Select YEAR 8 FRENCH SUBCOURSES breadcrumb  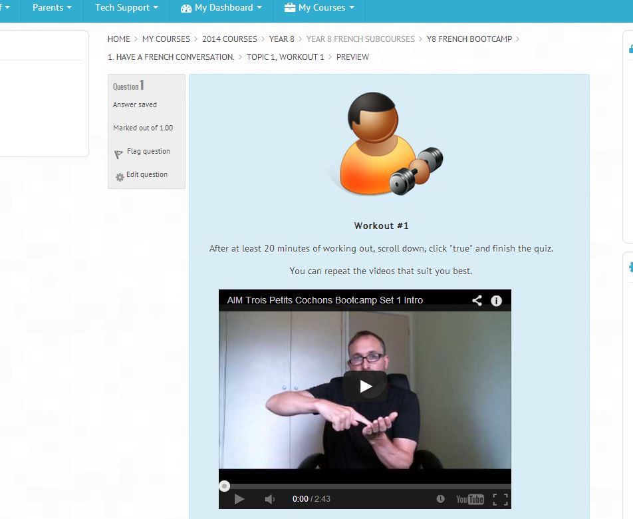[x=360, y=39]
